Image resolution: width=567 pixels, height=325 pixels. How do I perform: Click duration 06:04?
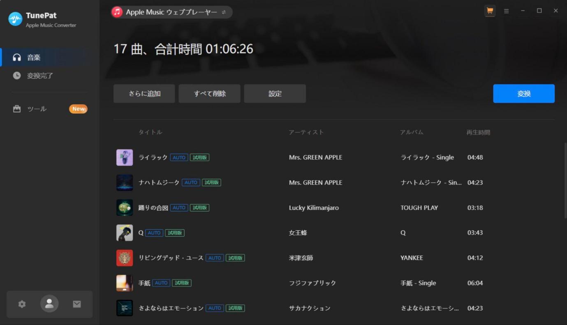tap(475, 283)
